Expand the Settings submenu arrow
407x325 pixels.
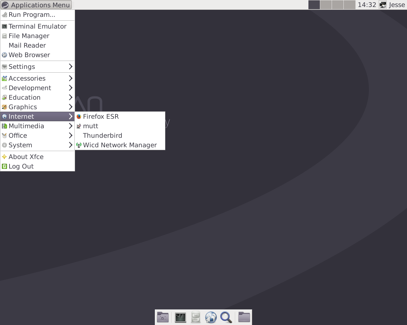click(71, 67)
